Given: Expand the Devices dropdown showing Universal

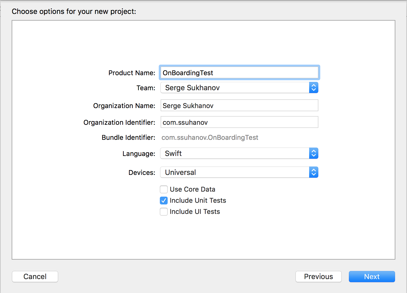Looking at the screenshot, I should pos(235,172).
